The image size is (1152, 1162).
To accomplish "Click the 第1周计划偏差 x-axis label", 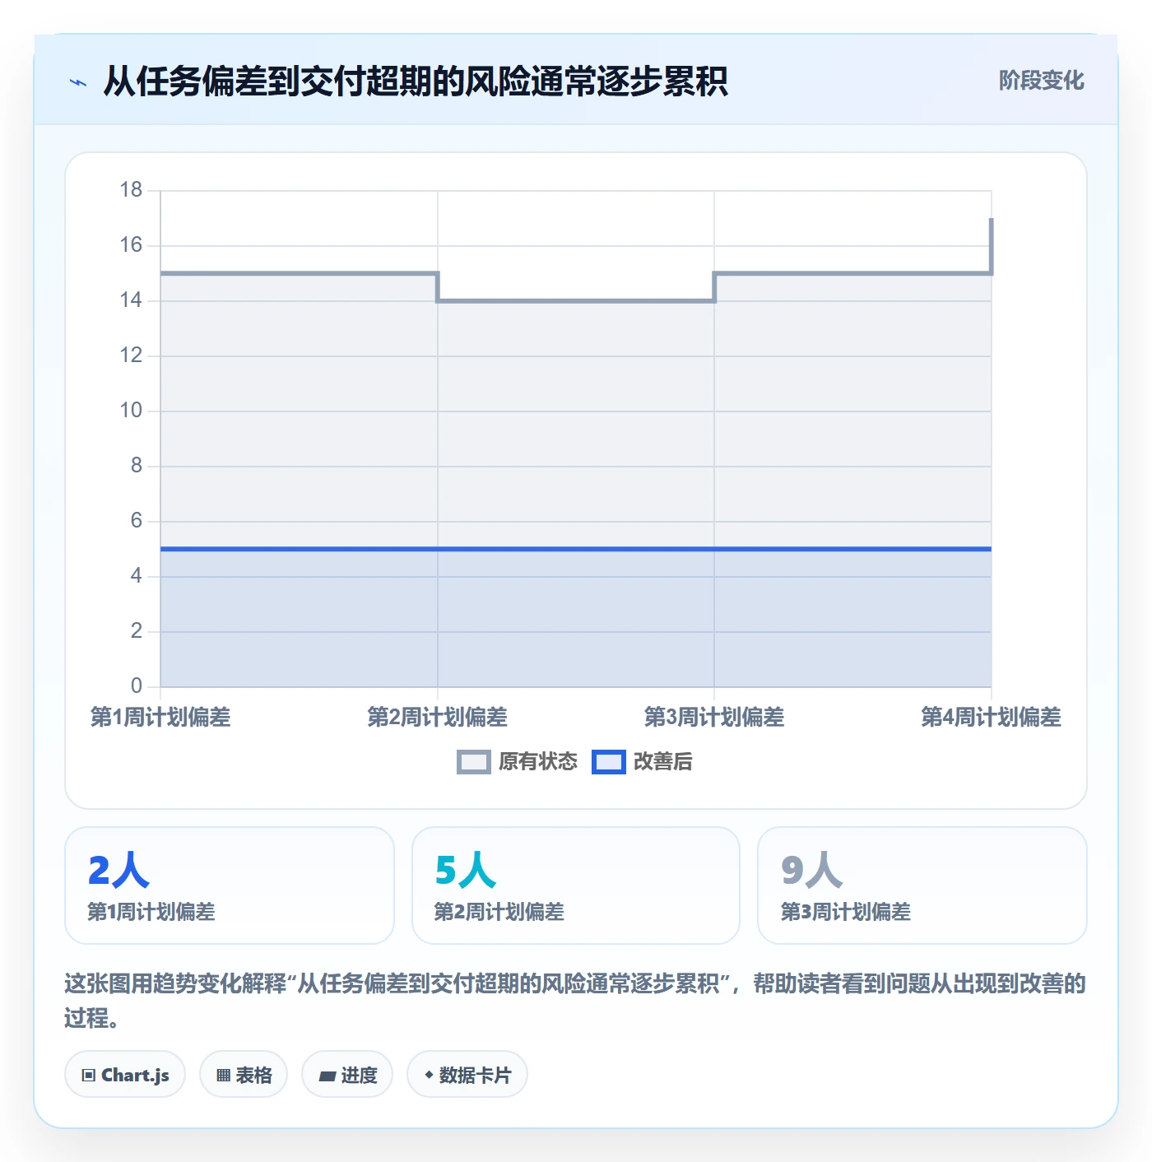I will 160,717.
